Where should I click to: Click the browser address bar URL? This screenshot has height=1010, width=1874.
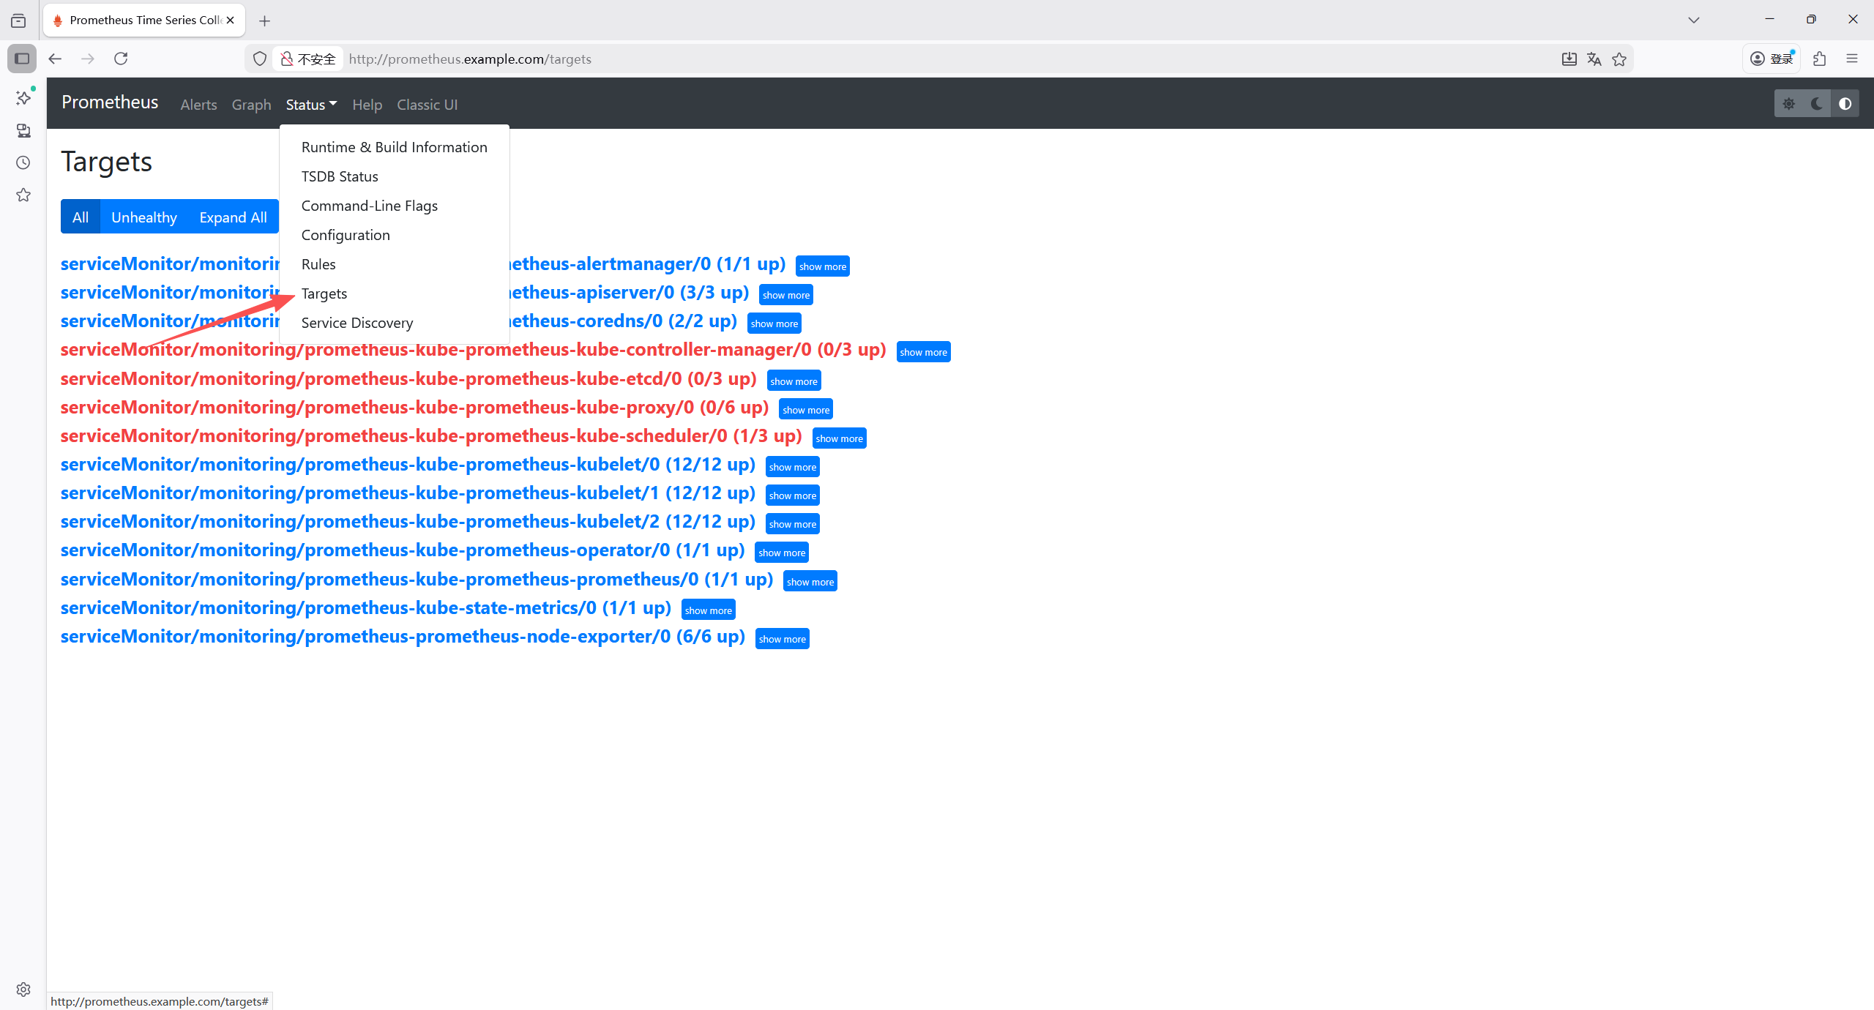pyautogui.click(x=470, y=59)
